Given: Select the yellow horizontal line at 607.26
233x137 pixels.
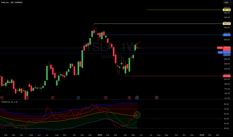Looking at the screenshot, I should click(185, 10).
